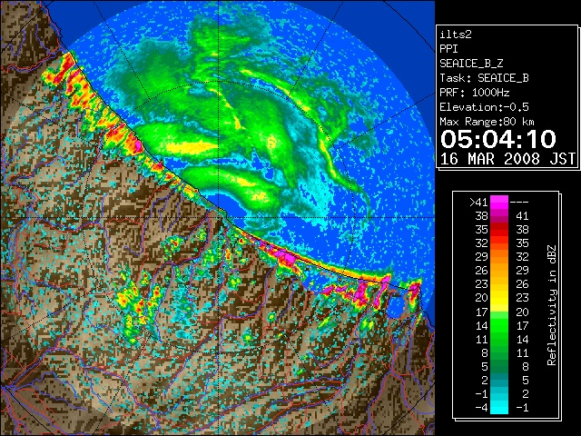Click the 'PPI' scan type text
Screen dimensions: 581x436
click(x=448, y=49)
